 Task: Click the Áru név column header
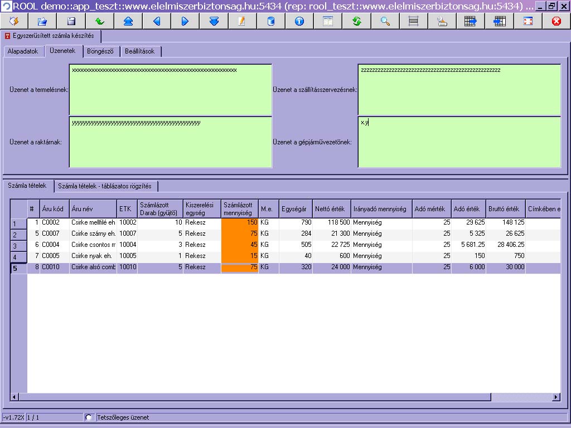coord(93,209)
